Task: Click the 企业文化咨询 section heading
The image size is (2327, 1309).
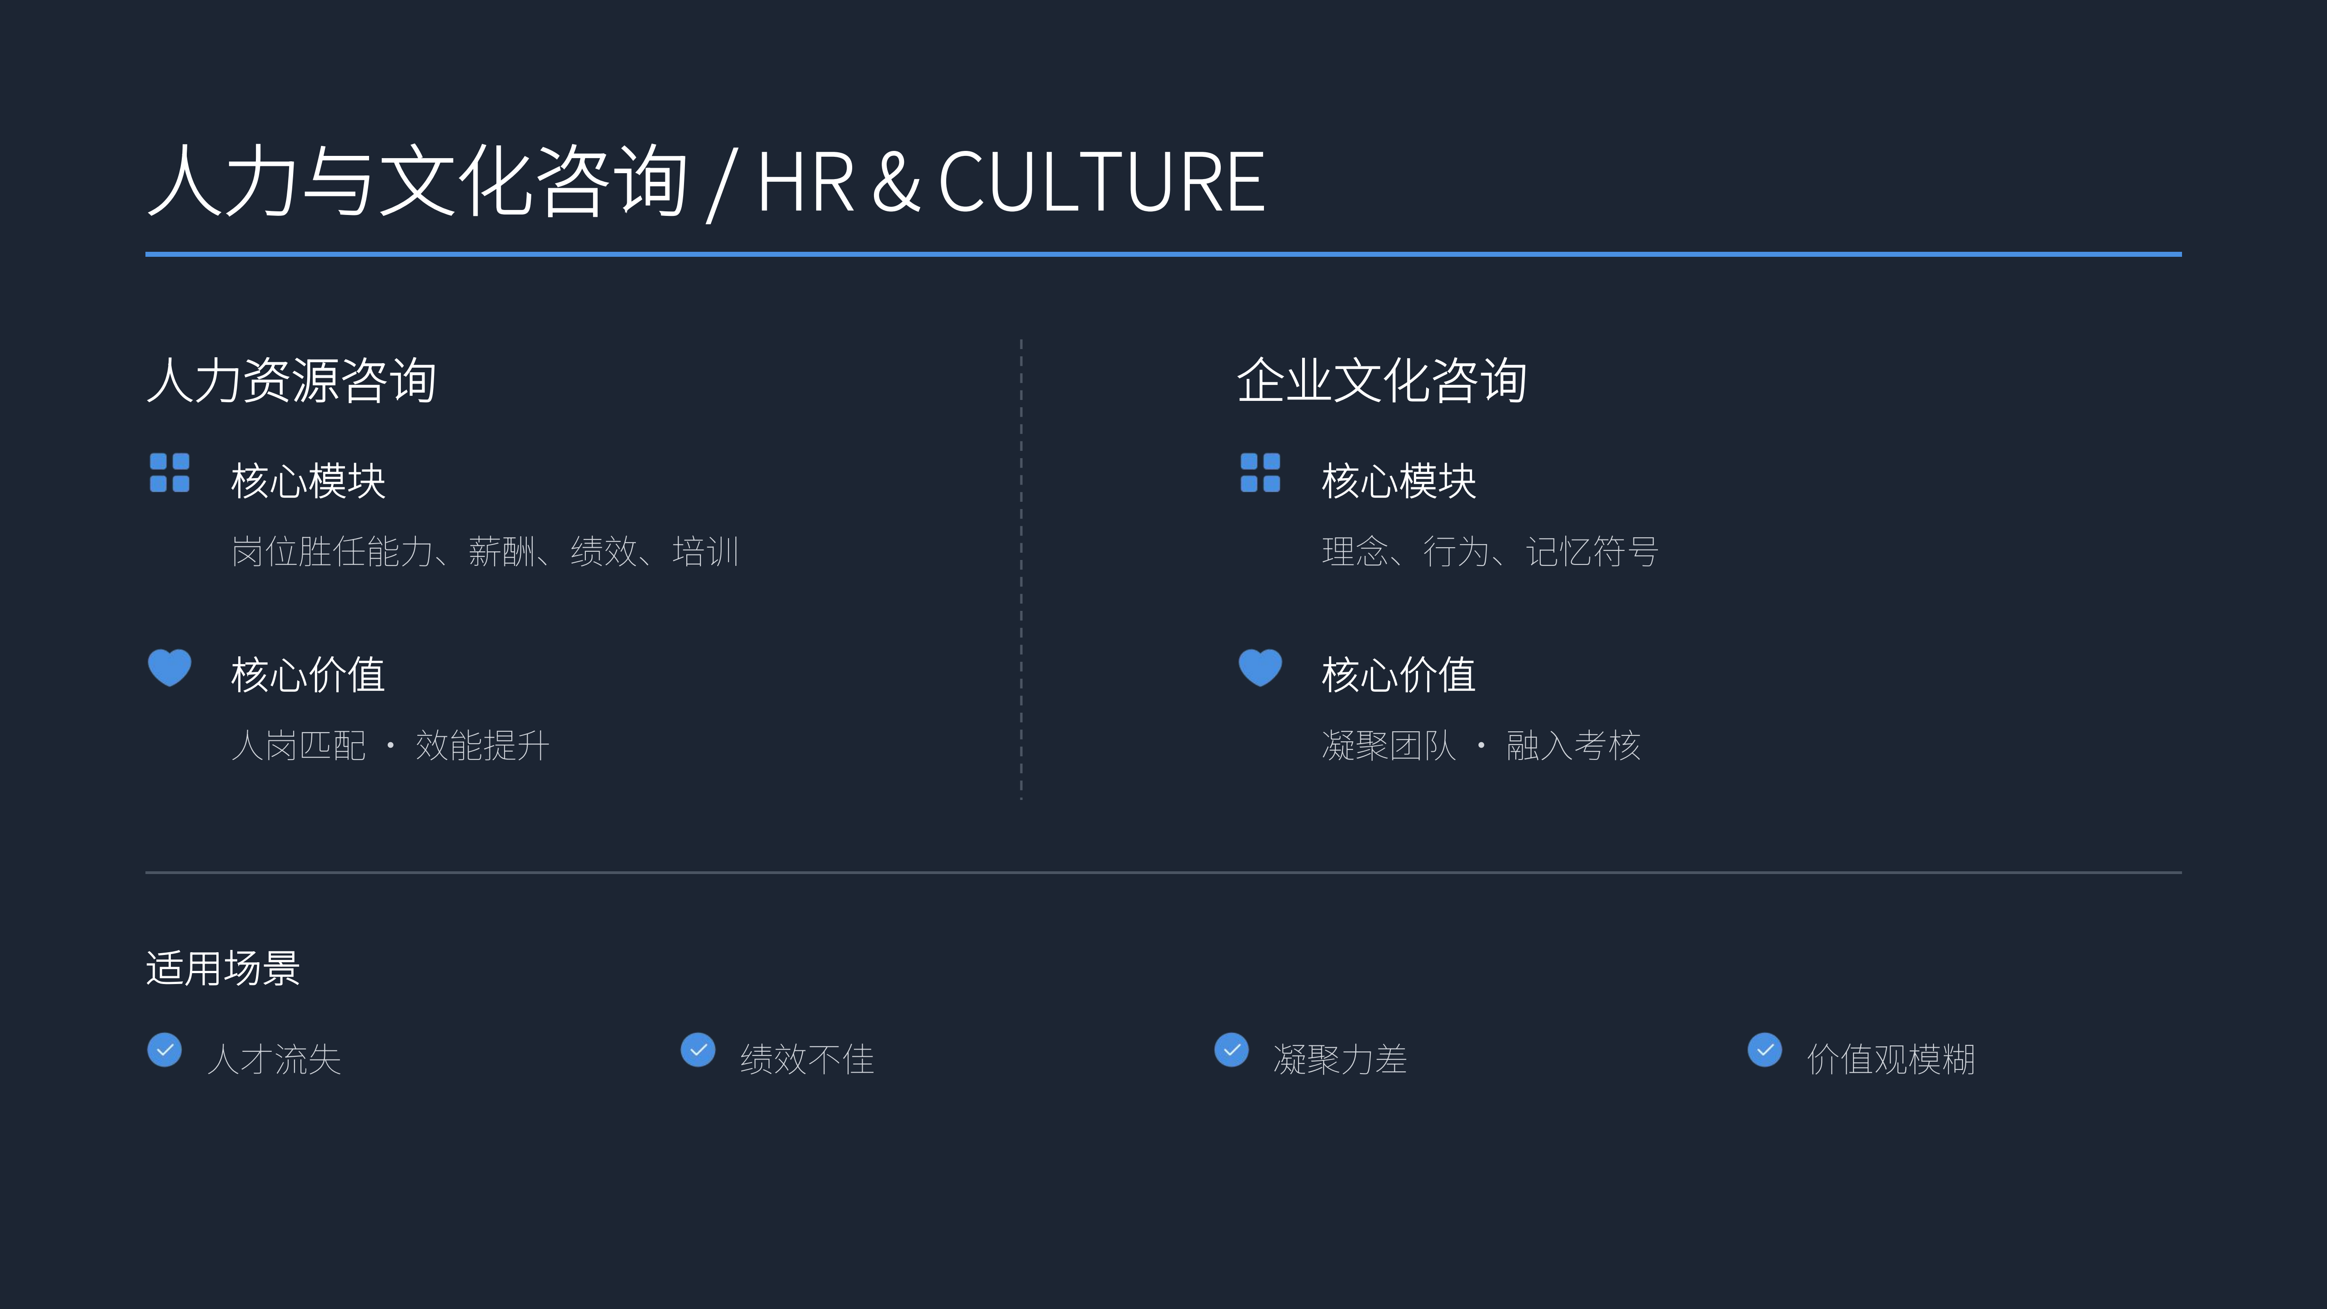Action: click(1381, 380)
